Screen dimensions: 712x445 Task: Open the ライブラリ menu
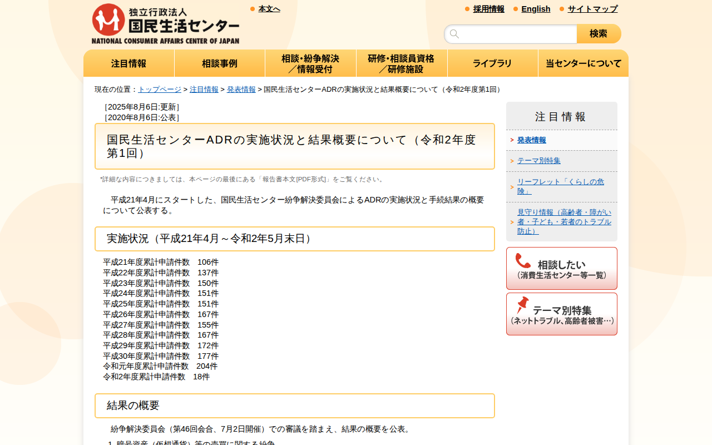point(492,63)
